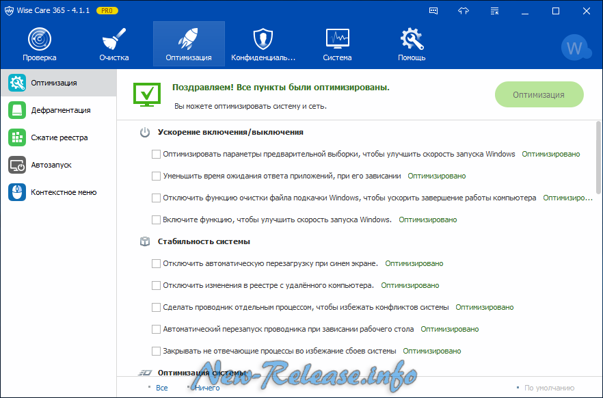
Task: Switch to the Проверка tab
Action: pyautogui.click(x=39, y=44)
